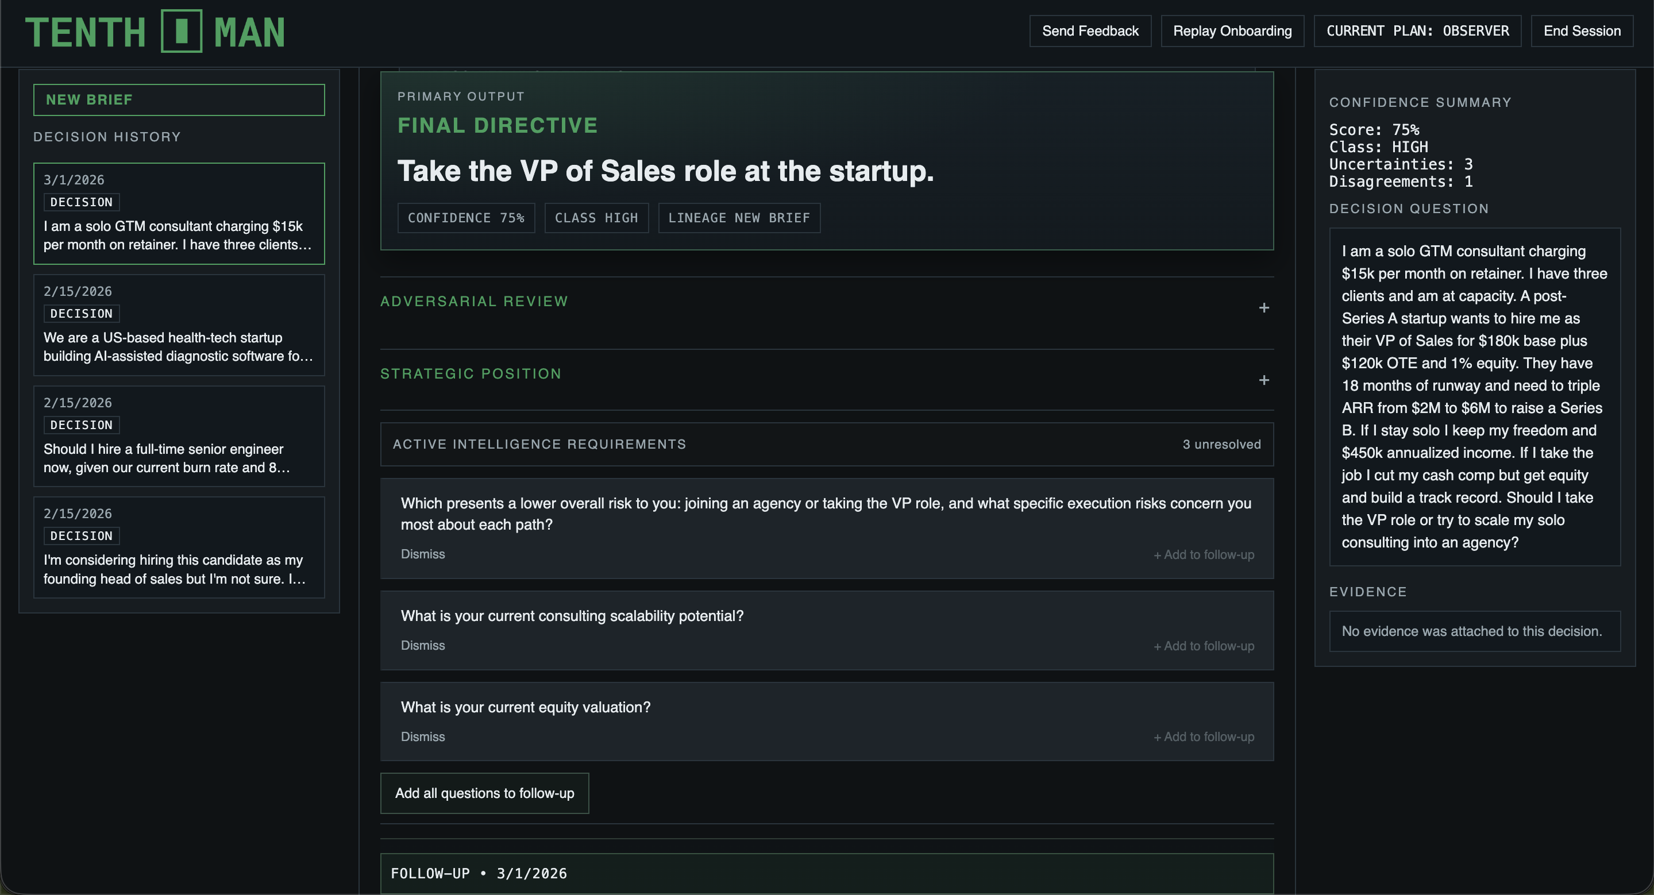The height and width of the screenshot is (895, 1654).
Task: Start a New Brief
Action: click(179, 100)
